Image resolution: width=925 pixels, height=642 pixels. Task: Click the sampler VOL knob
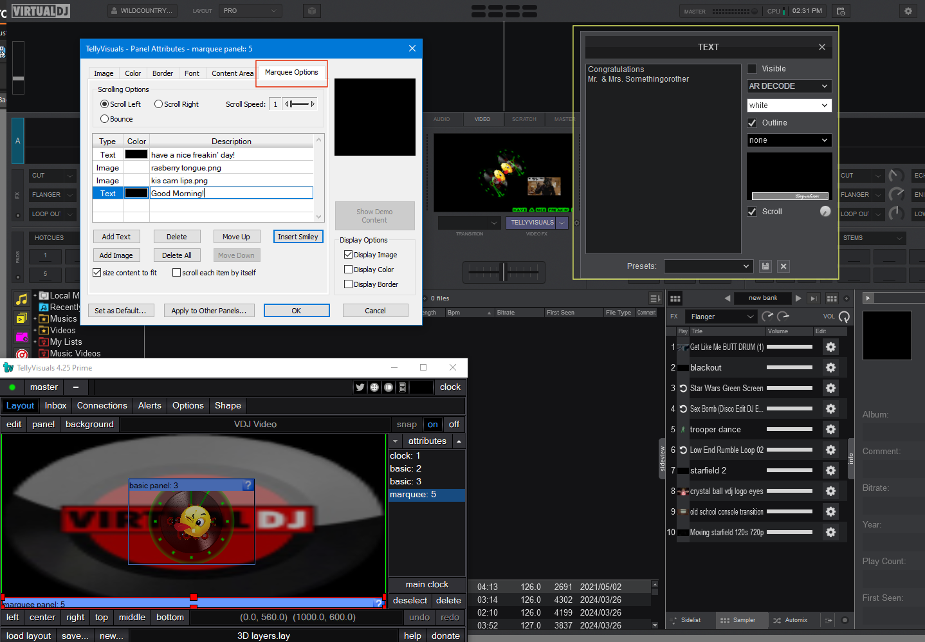(x=844, y=316)
